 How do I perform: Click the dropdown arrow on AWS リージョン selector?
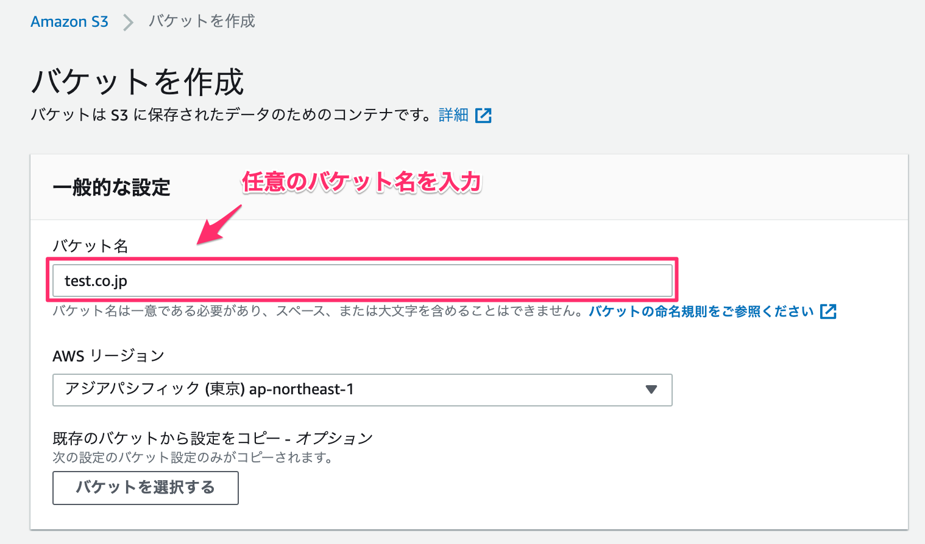651,390
